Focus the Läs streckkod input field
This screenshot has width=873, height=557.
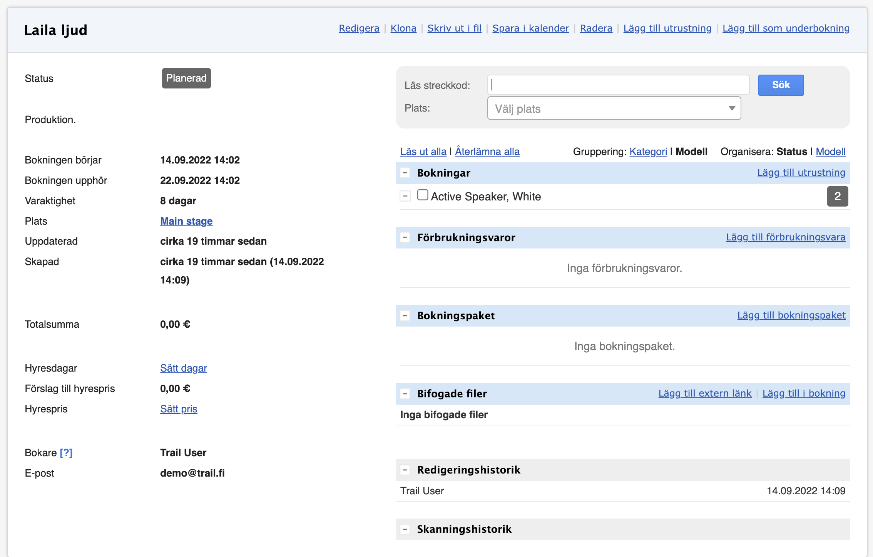618,85
